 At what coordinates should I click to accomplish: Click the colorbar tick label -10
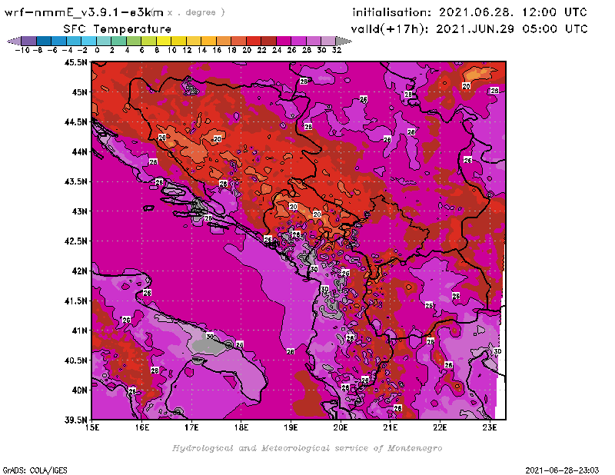[x=22, y=50]
